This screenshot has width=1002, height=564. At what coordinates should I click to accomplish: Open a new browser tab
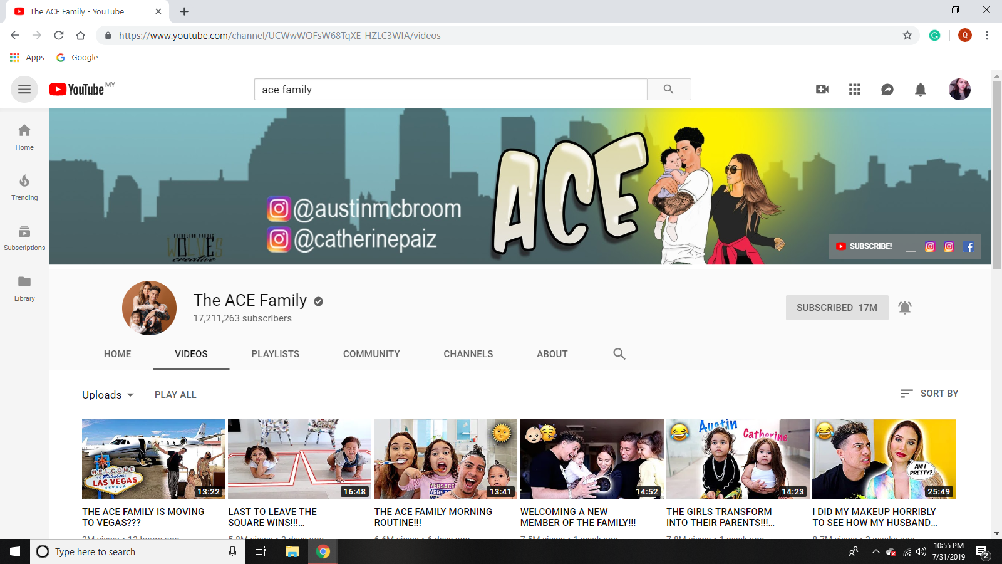(184, 11)
